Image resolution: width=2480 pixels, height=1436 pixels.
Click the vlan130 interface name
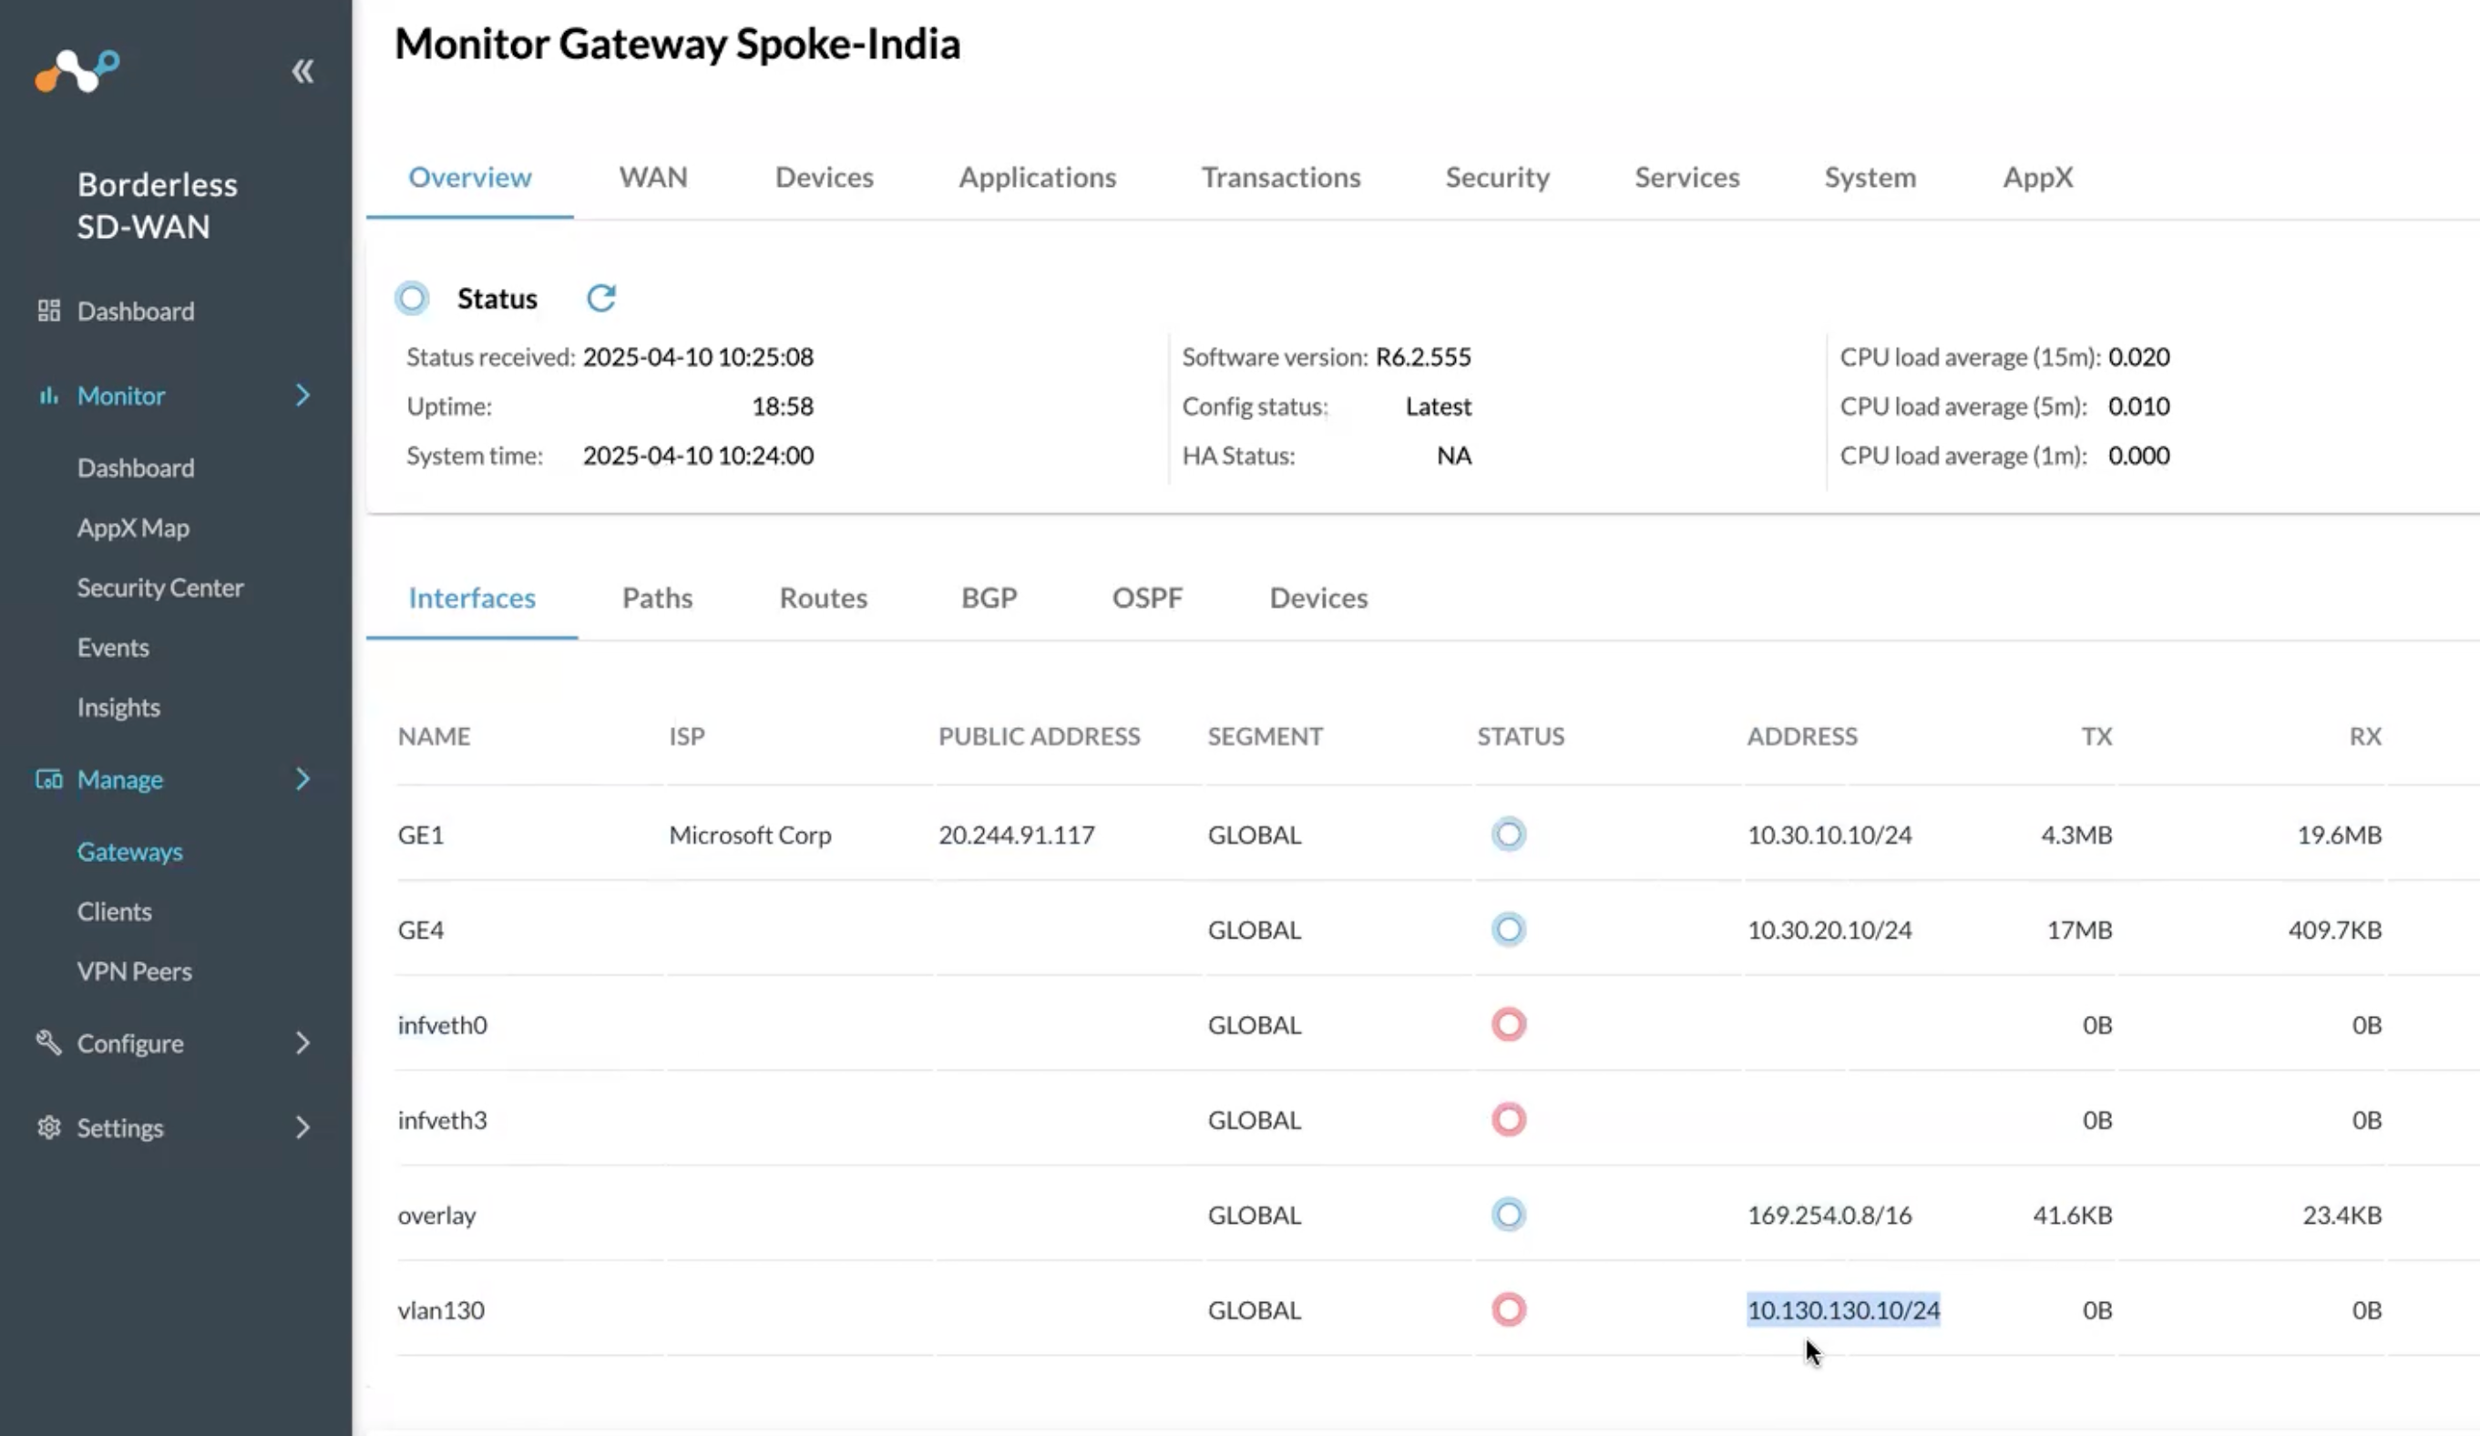441,1310
